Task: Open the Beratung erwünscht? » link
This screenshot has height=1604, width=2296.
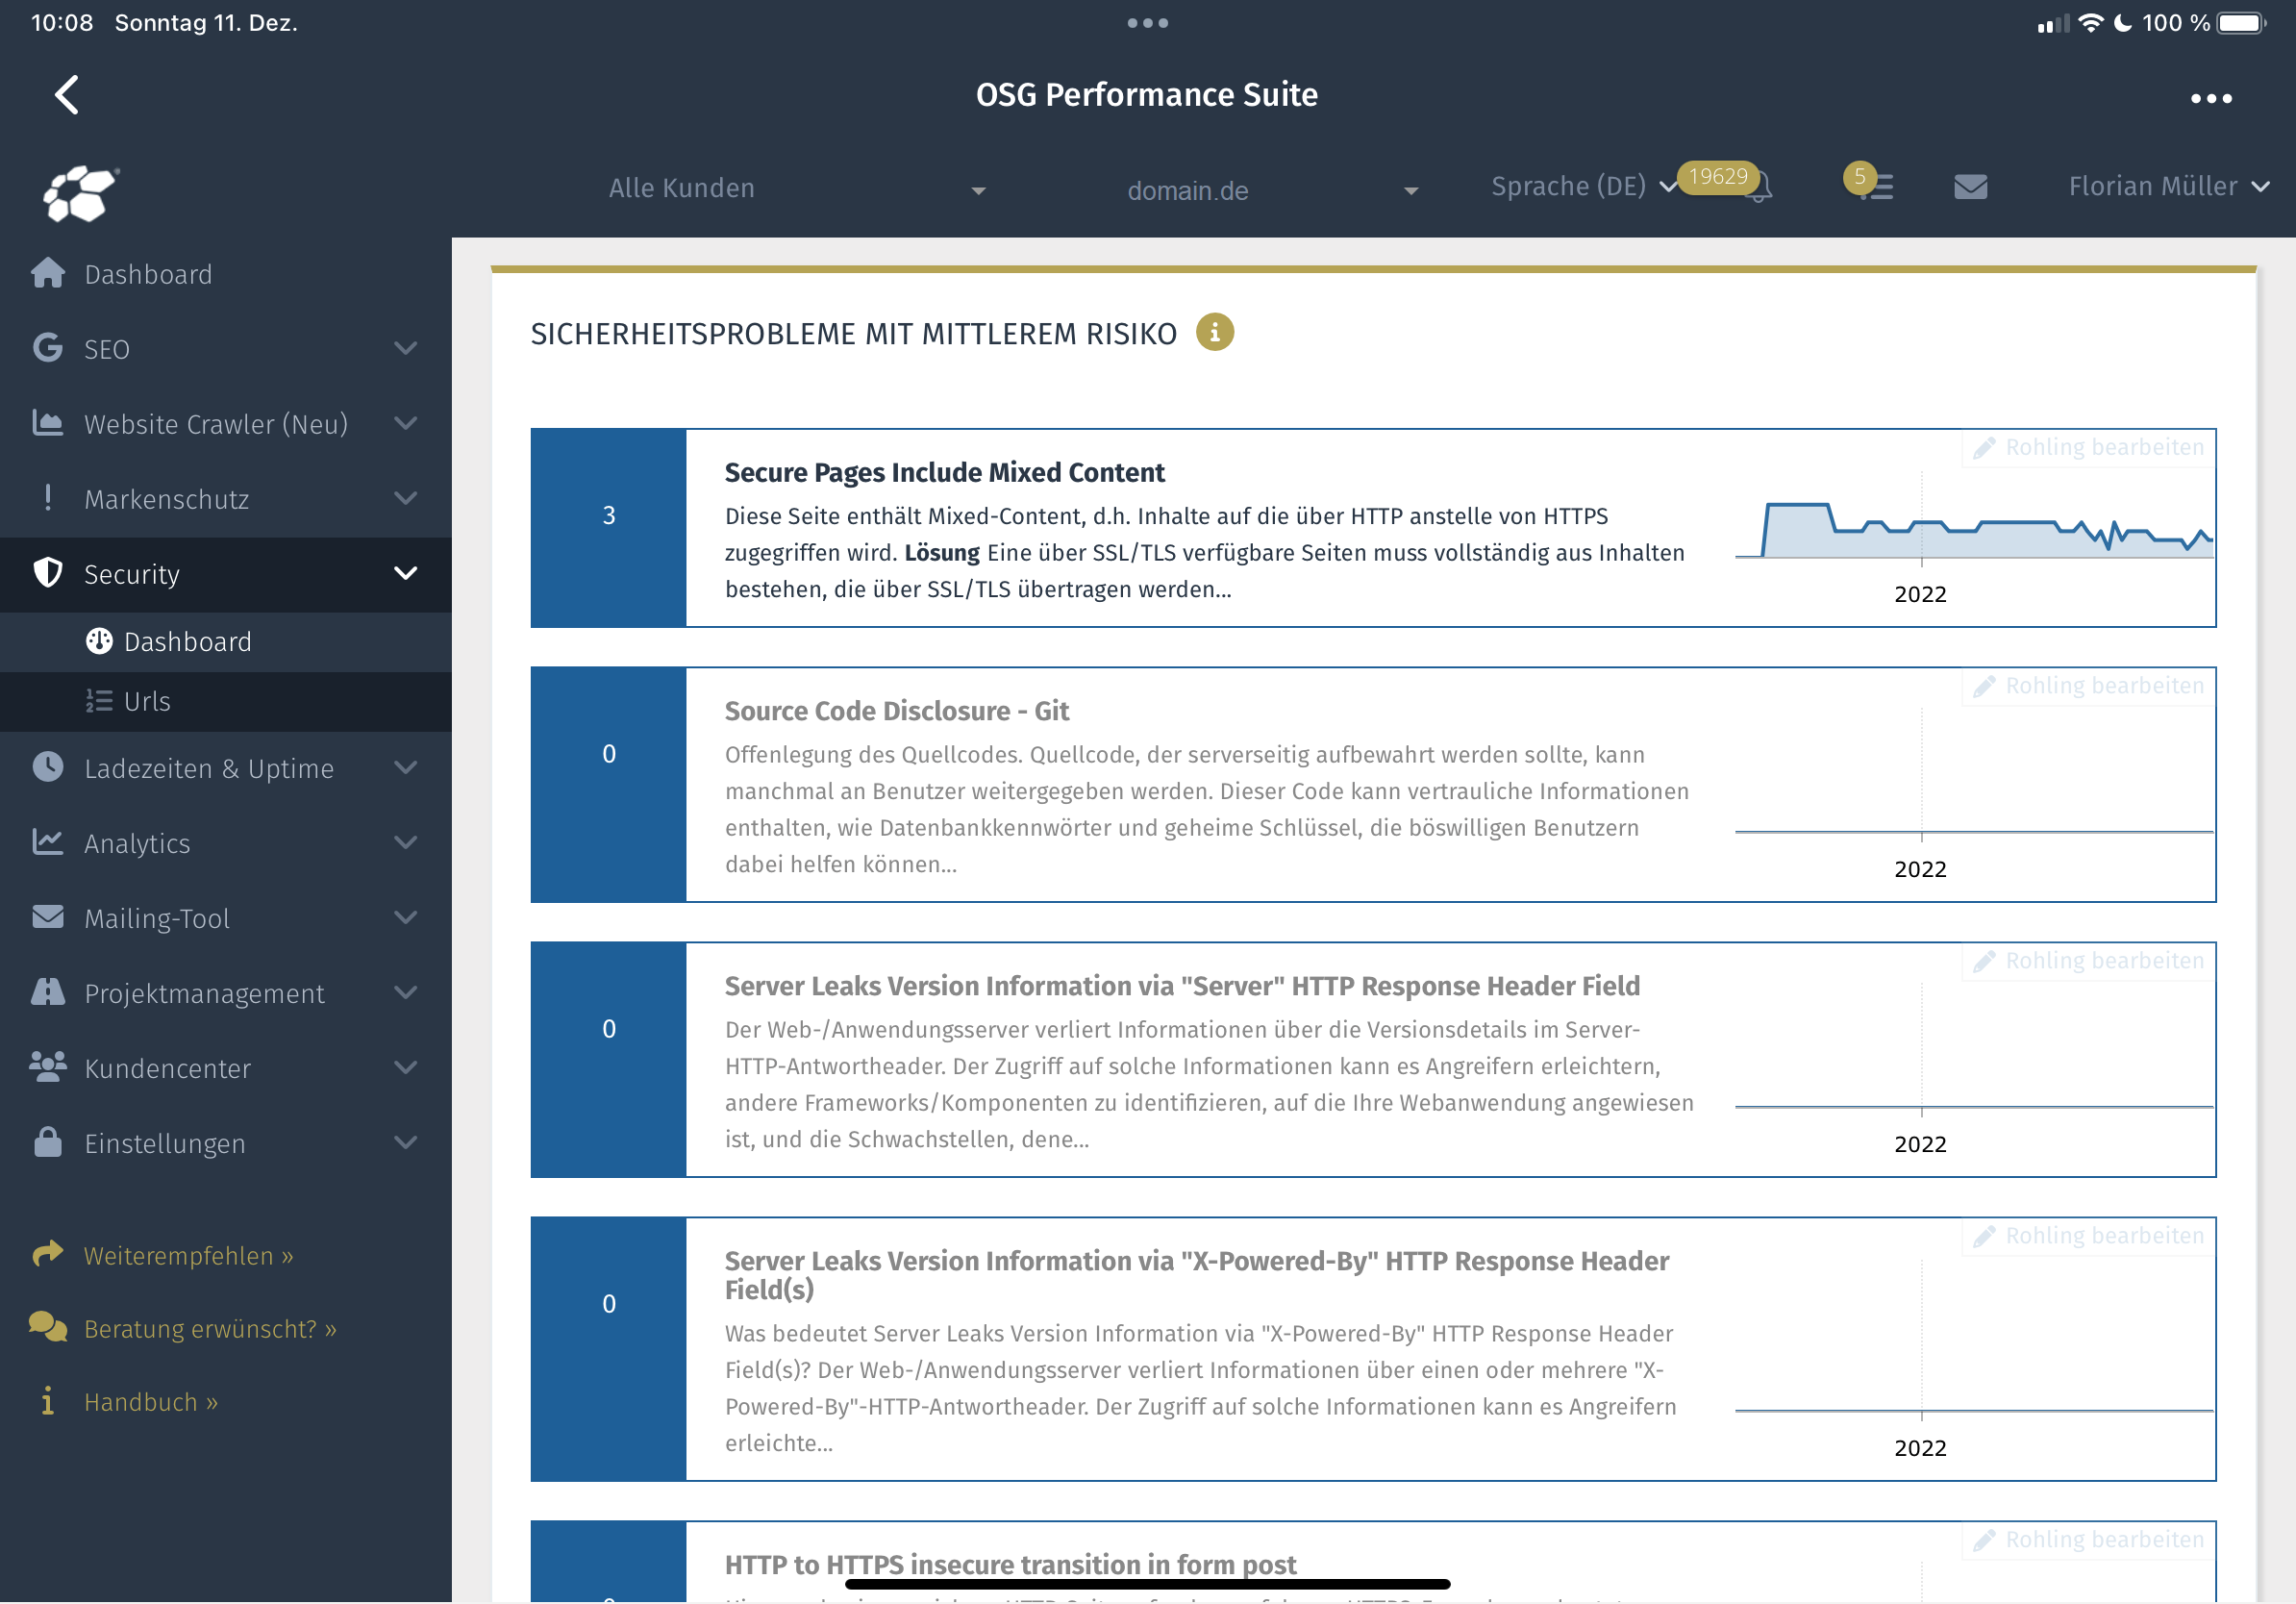Action: point(210,1328)
